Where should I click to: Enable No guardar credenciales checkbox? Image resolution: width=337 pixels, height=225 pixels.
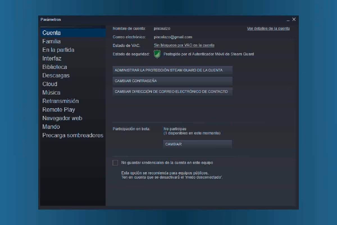[115, 163]
